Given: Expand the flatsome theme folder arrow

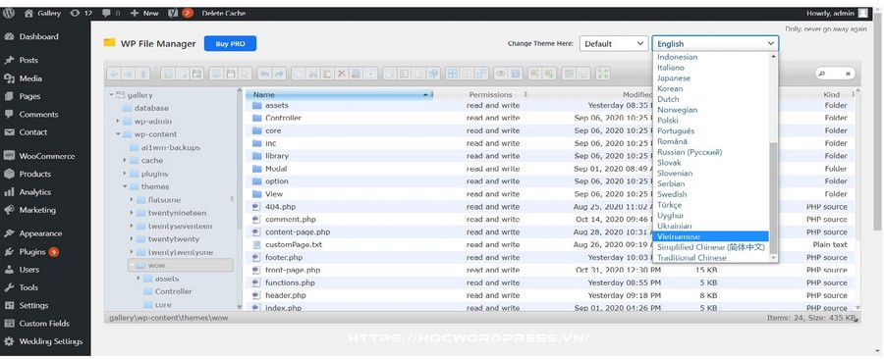Looking at the screenshot, I should pos(132,200).
